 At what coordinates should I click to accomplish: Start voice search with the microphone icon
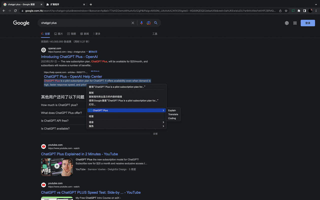(141, 23)
